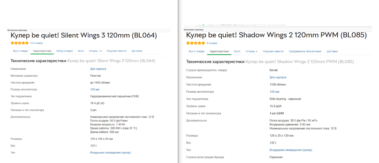This screenshot has width=379, height=163.
Task: Select 'Характеристики' tab on Shadow Wings 2 page
Action: coord(219,51)
